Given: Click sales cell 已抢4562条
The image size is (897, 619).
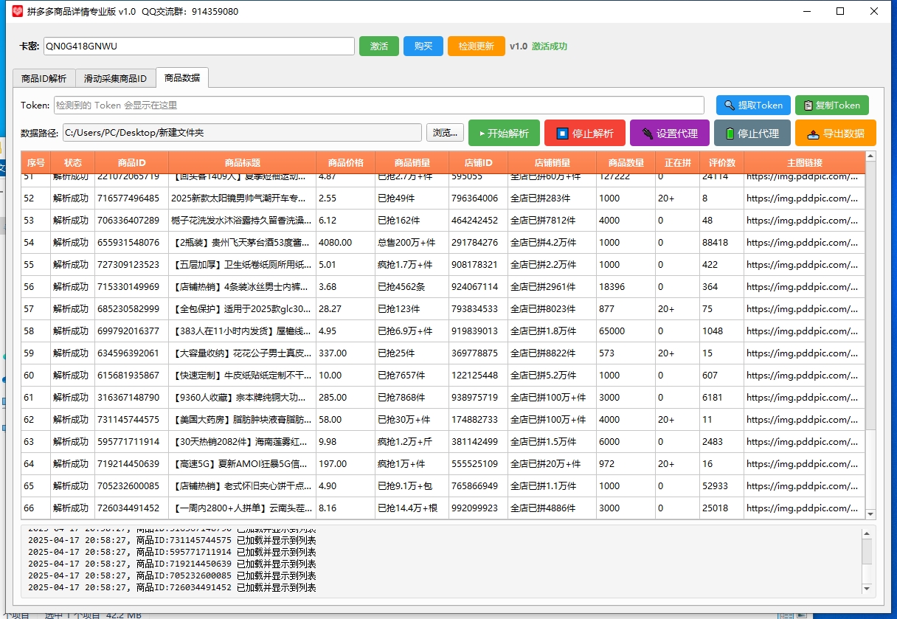Looking at the screenshot, I should coord(412,287).
